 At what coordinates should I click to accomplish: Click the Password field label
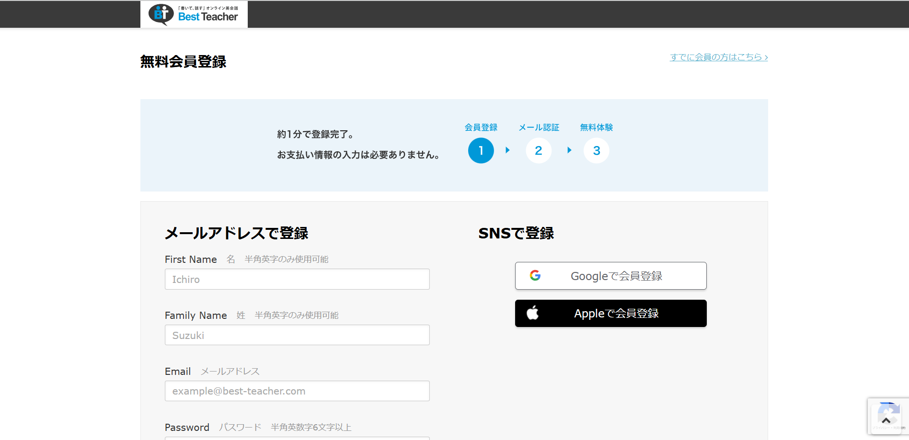pos(187,428)
